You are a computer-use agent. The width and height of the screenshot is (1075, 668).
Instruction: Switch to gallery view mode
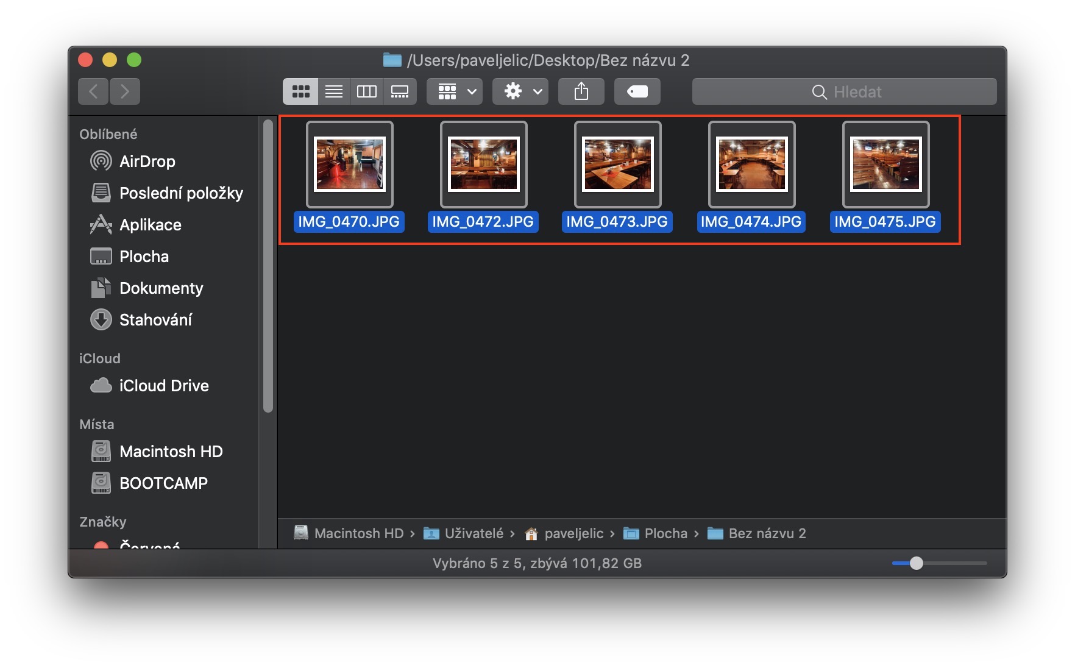click(x=400, y=91)
